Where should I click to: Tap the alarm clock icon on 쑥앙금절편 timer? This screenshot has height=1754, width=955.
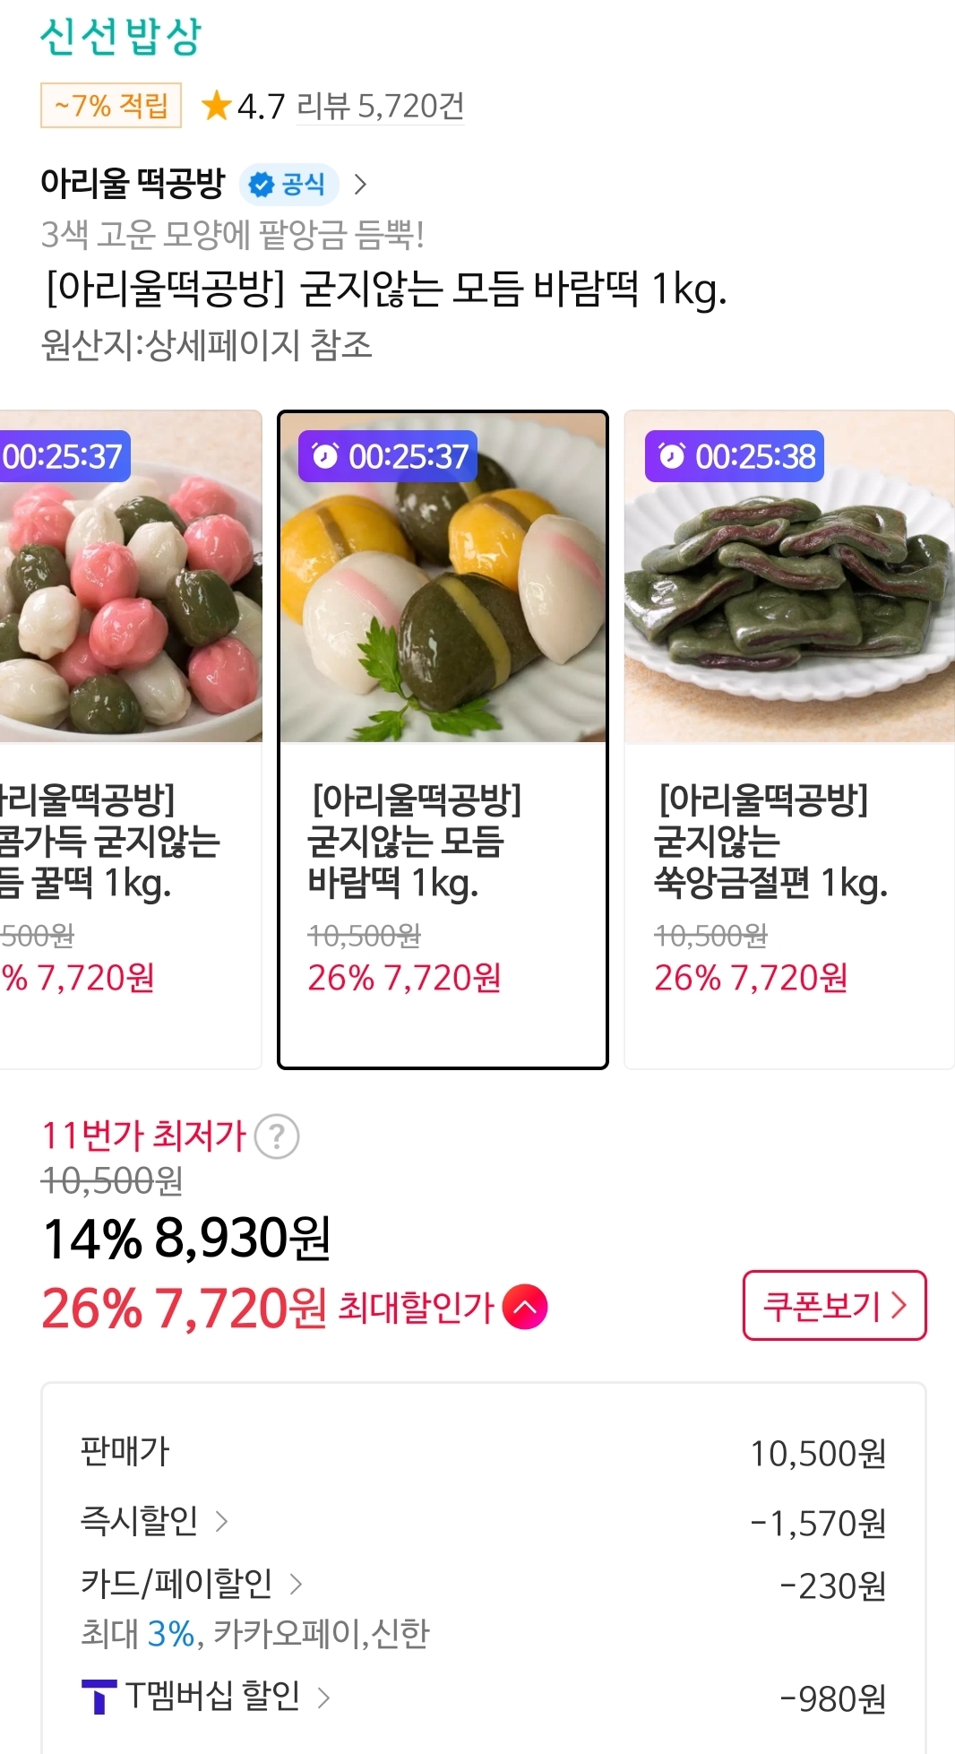tap(672, 456)
